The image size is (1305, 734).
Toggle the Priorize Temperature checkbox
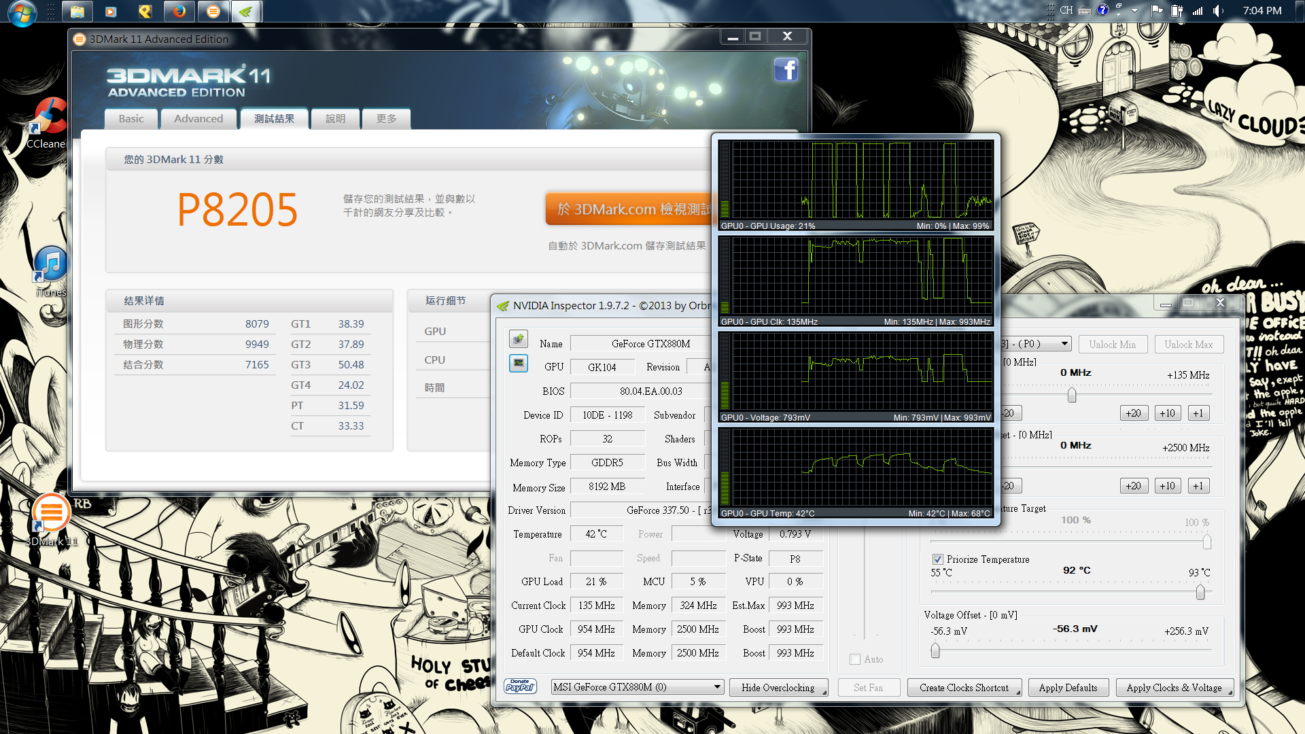(x=938, y=559)
